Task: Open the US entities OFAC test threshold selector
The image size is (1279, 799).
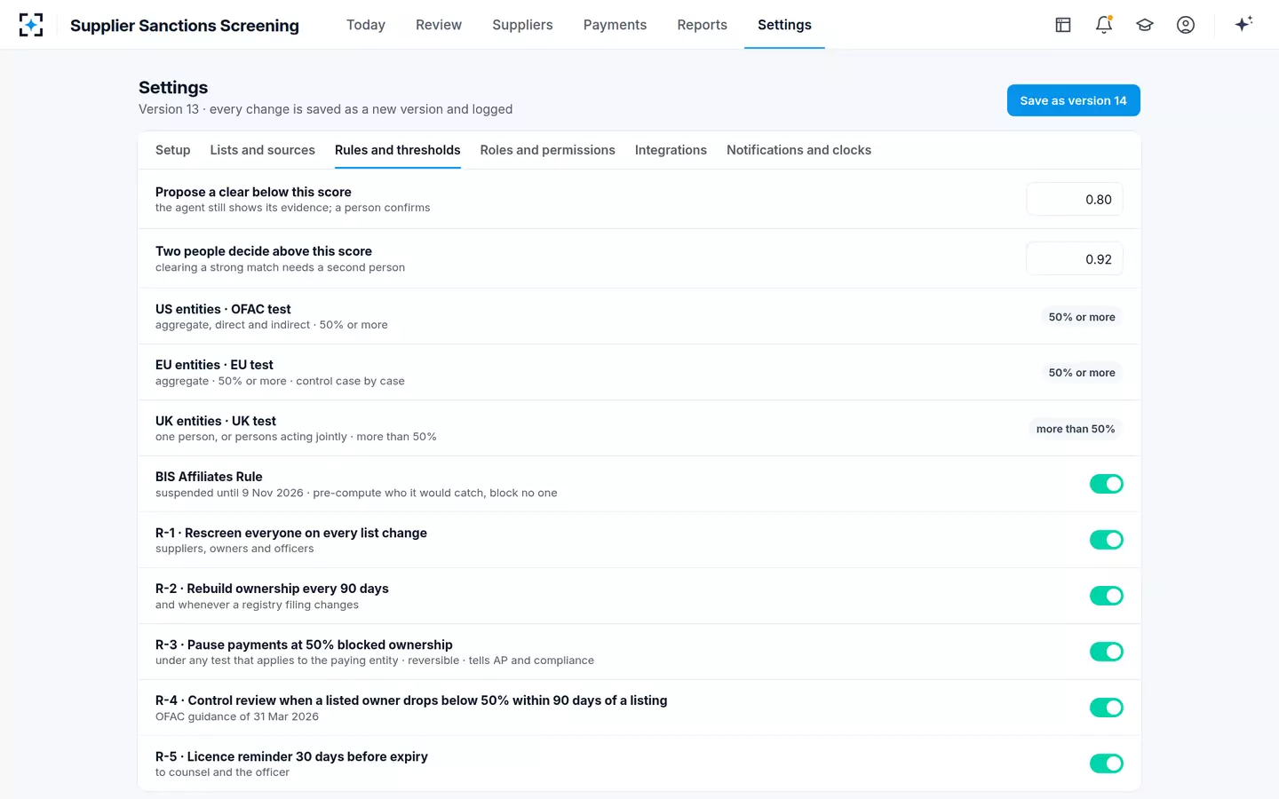Action: (x=1082, y=317)
